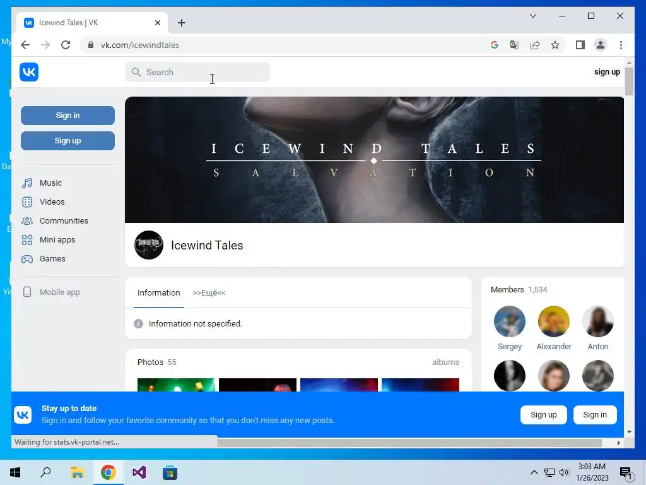Open the photo albums link

tap(445, 362)
